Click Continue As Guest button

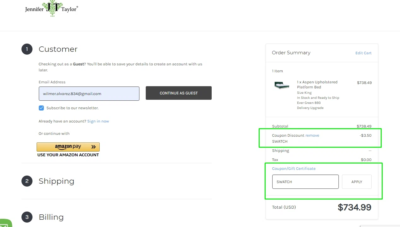pyautogui.click(x=179, y=93)
